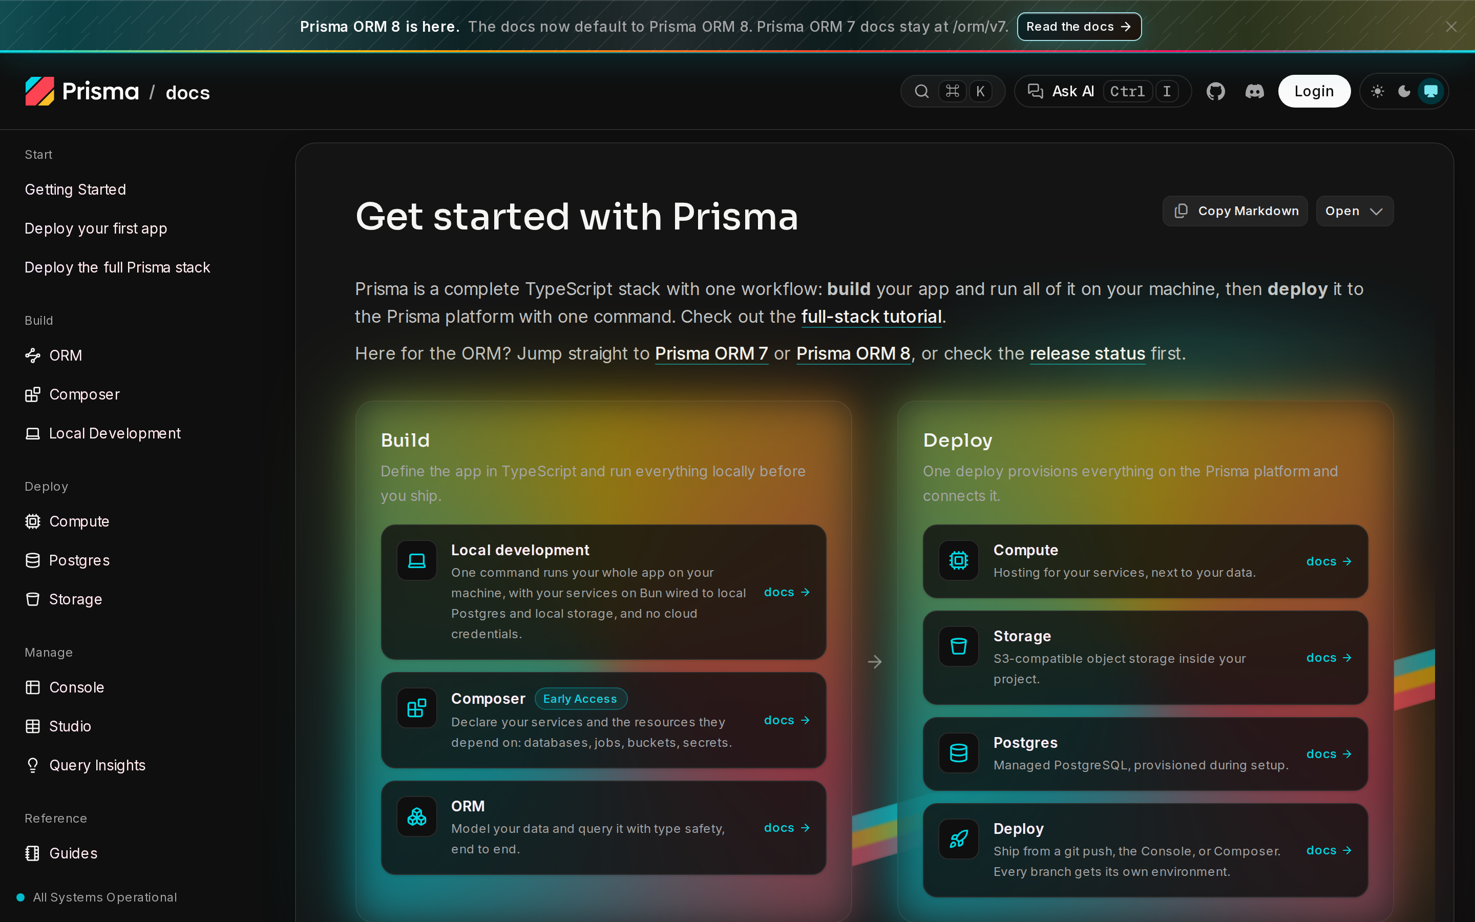The height and width of the screenshot is (922, 1475).
Task: Click the Composer card blocks icon
Action: point(417,708)
